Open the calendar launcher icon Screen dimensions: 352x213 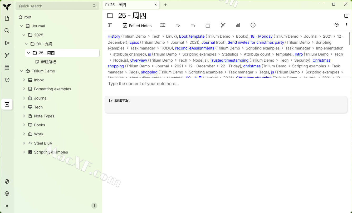[7, 68]
